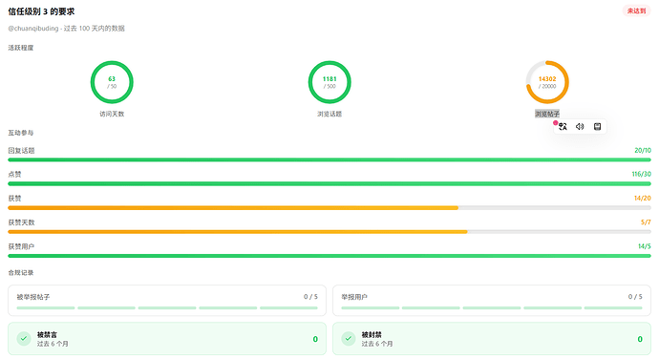Click the 被举报帖子 card title
The width and height of the screenshot is (659, 359).
(x=33, y=297)
